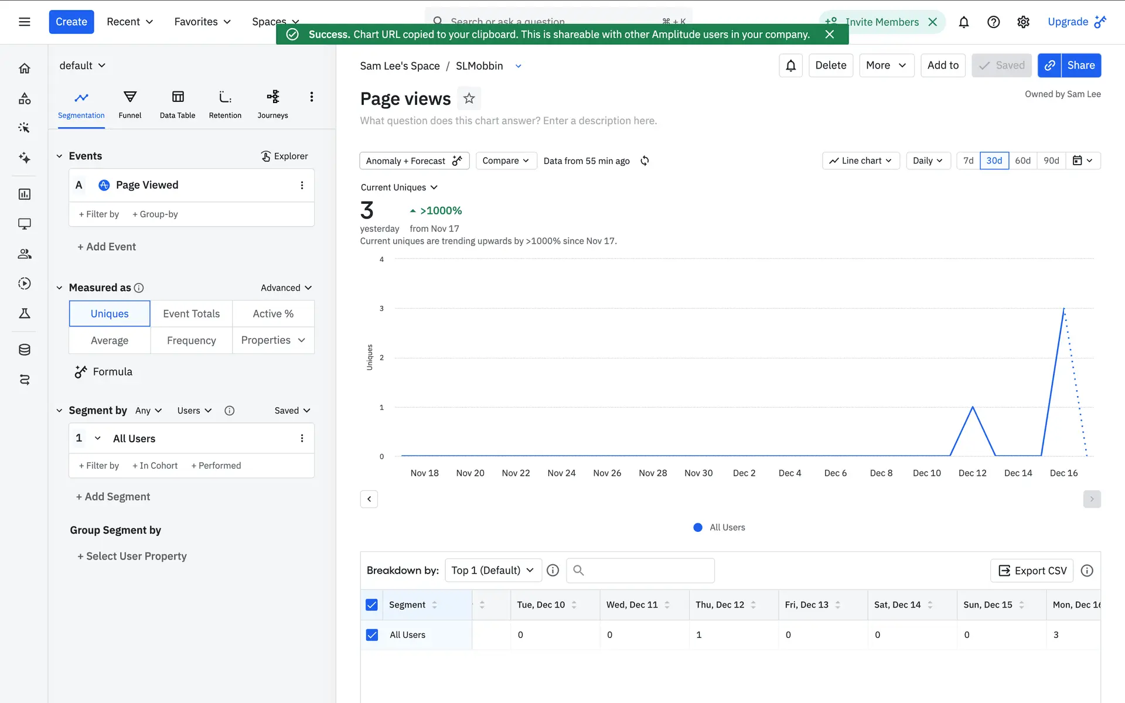Toggle the Segment header checkbox
The width and height of the screenshot is (1125, 703).
coord(371,605)
